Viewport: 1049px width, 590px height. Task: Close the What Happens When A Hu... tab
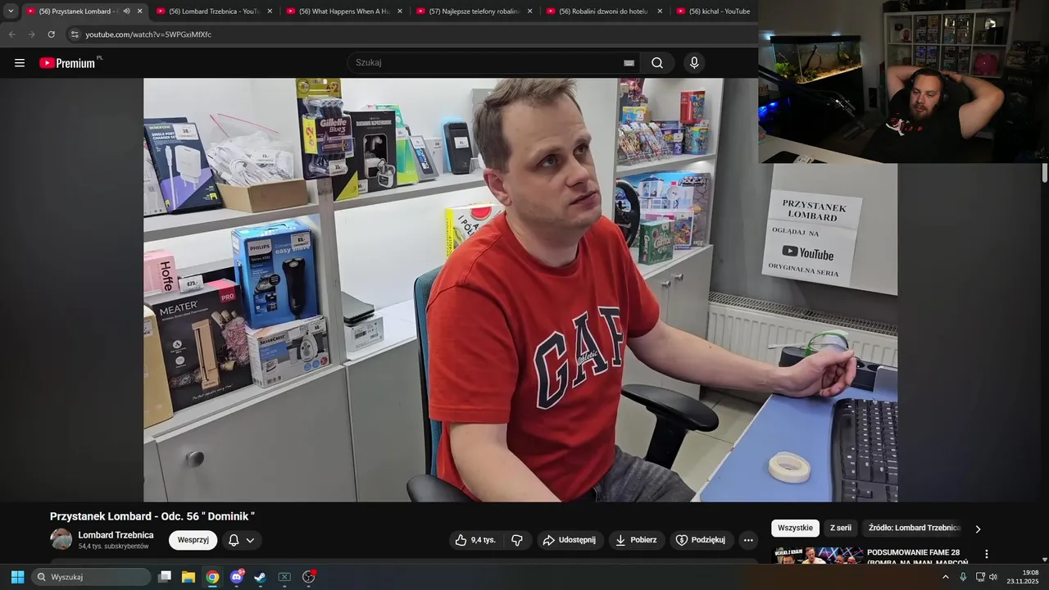(400, 11)
